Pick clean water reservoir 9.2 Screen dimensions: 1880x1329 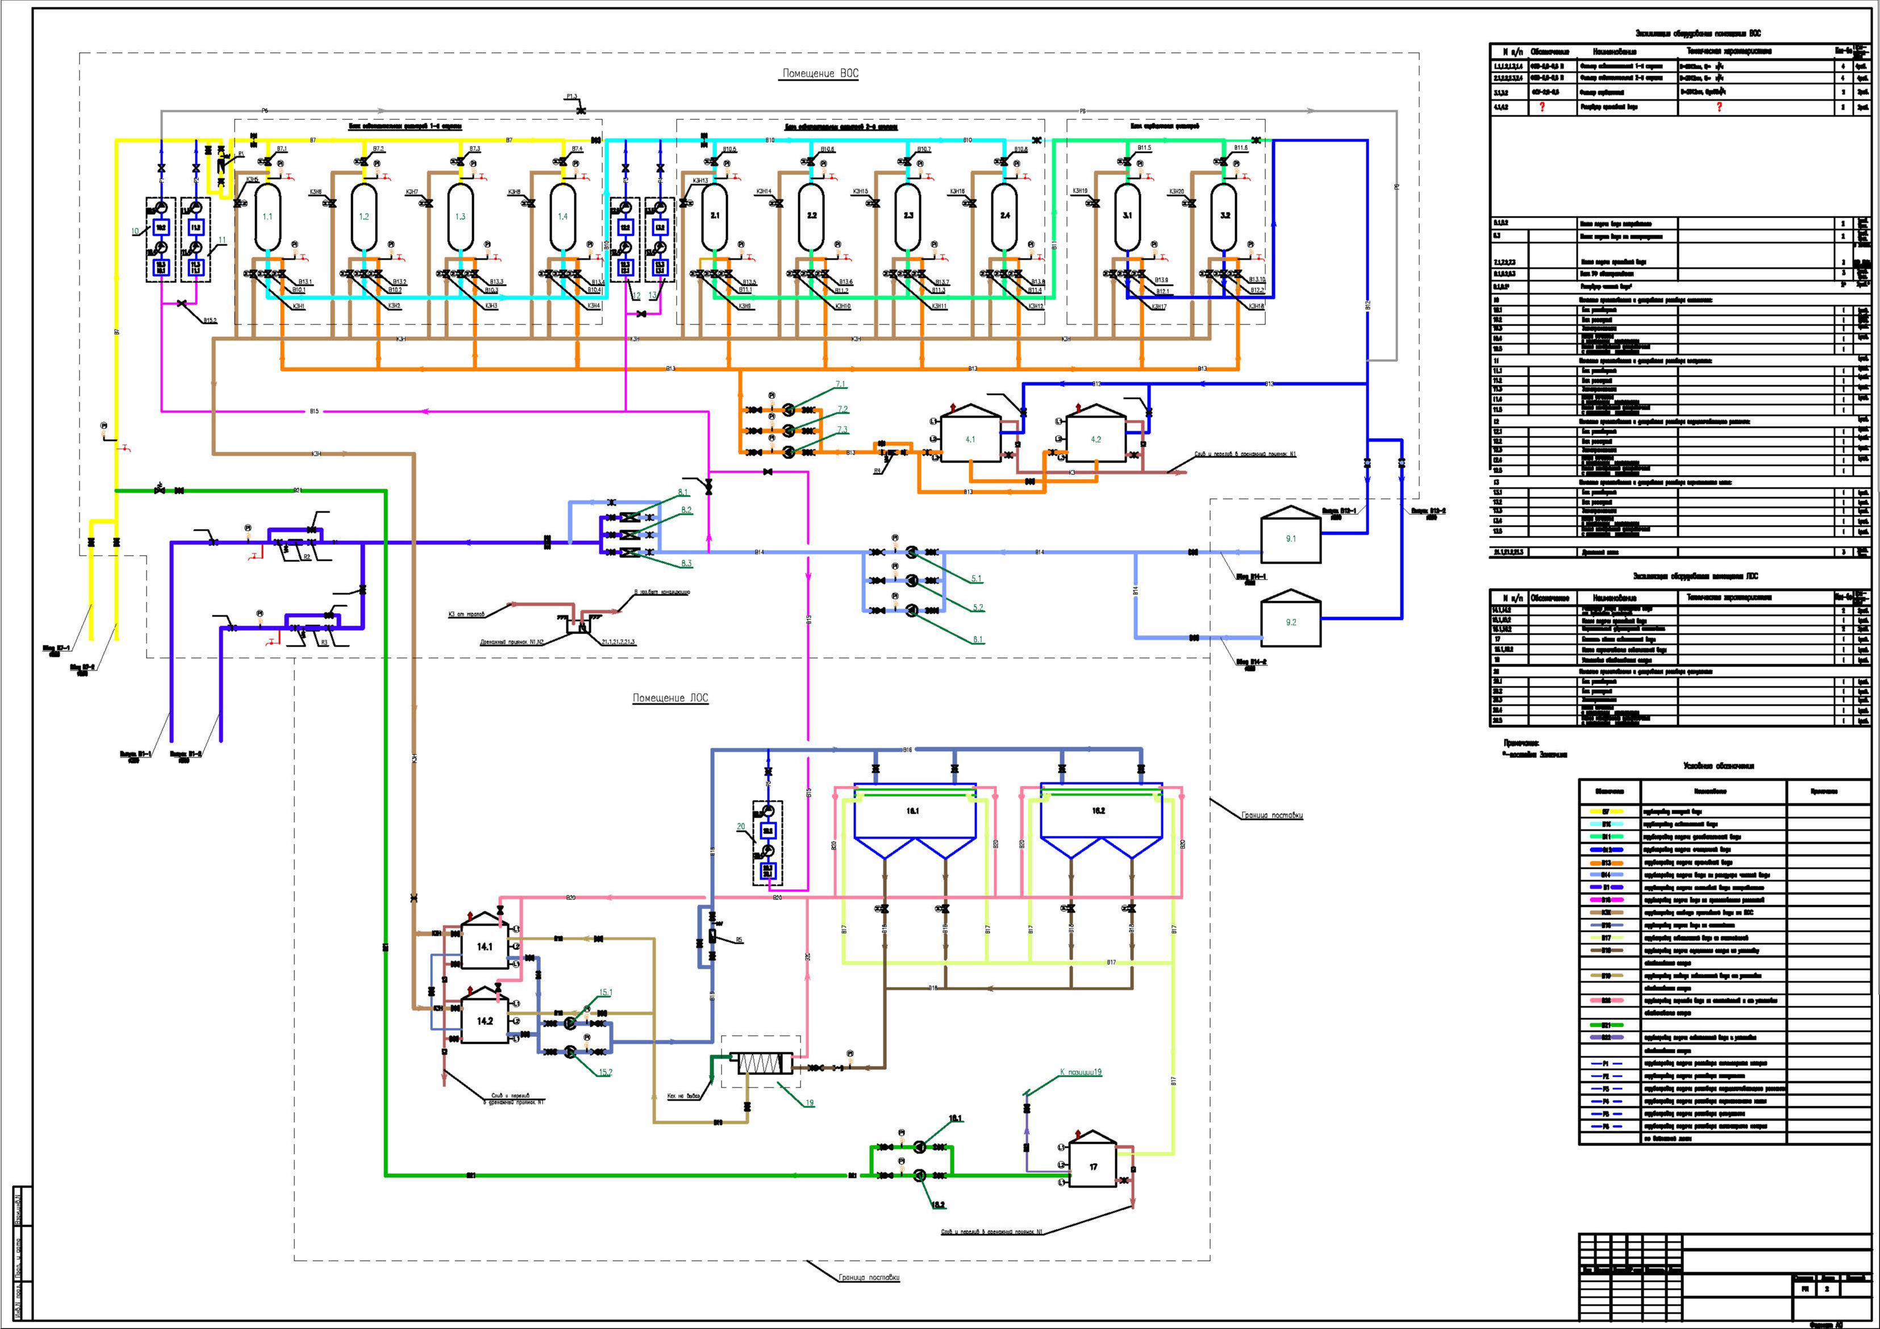click(1290, 618)
